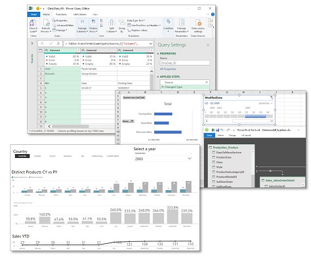Expand the formula bar dropdown arrow
The width and height of the screenshot is (311, 257).
(x=151, y=44)
